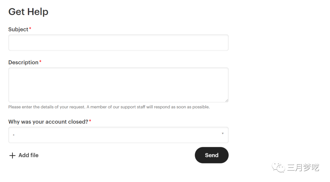
Task: Click the plus icon beside Add file
Action: pos(12,155)
